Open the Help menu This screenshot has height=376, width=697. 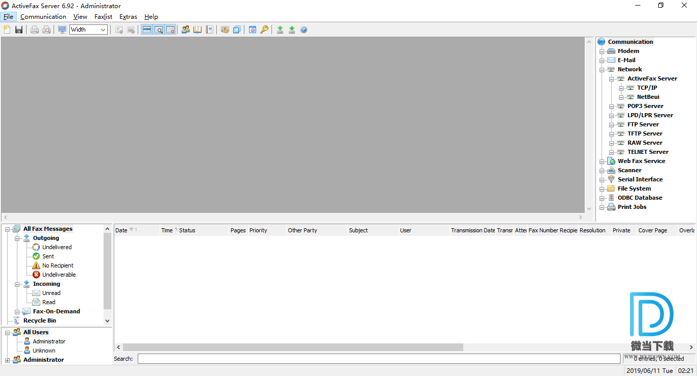(x=151, y=17)
